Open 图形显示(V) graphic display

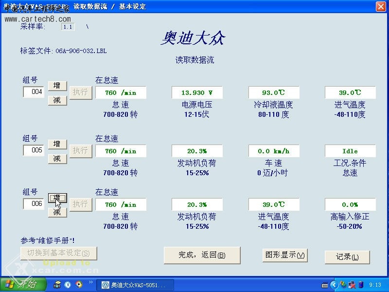coord(285,255)
